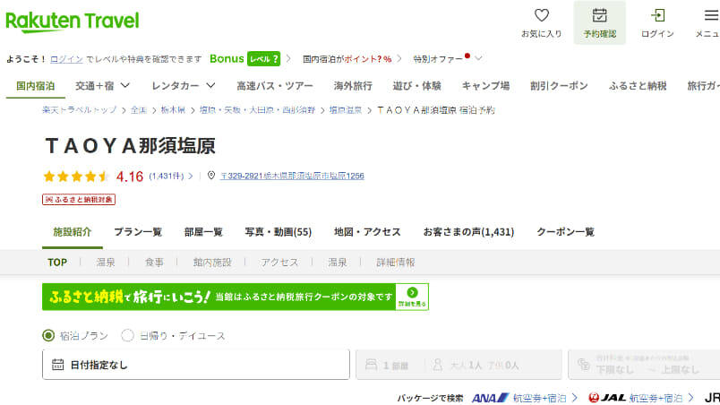Click the green arrow 詳細を見る icon
This screenshot has height=405, width=720.
click(412, 292)
